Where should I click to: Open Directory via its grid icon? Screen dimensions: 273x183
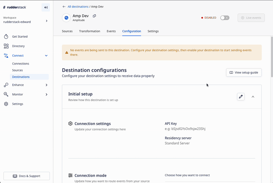pos(6,46)
